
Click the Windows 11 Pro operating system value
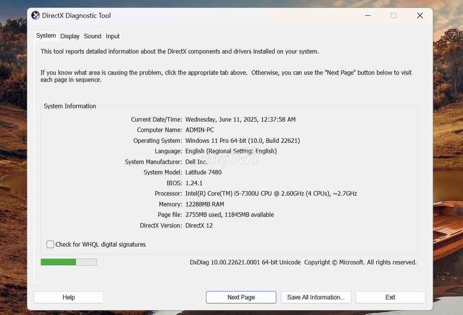click(242, 141)
